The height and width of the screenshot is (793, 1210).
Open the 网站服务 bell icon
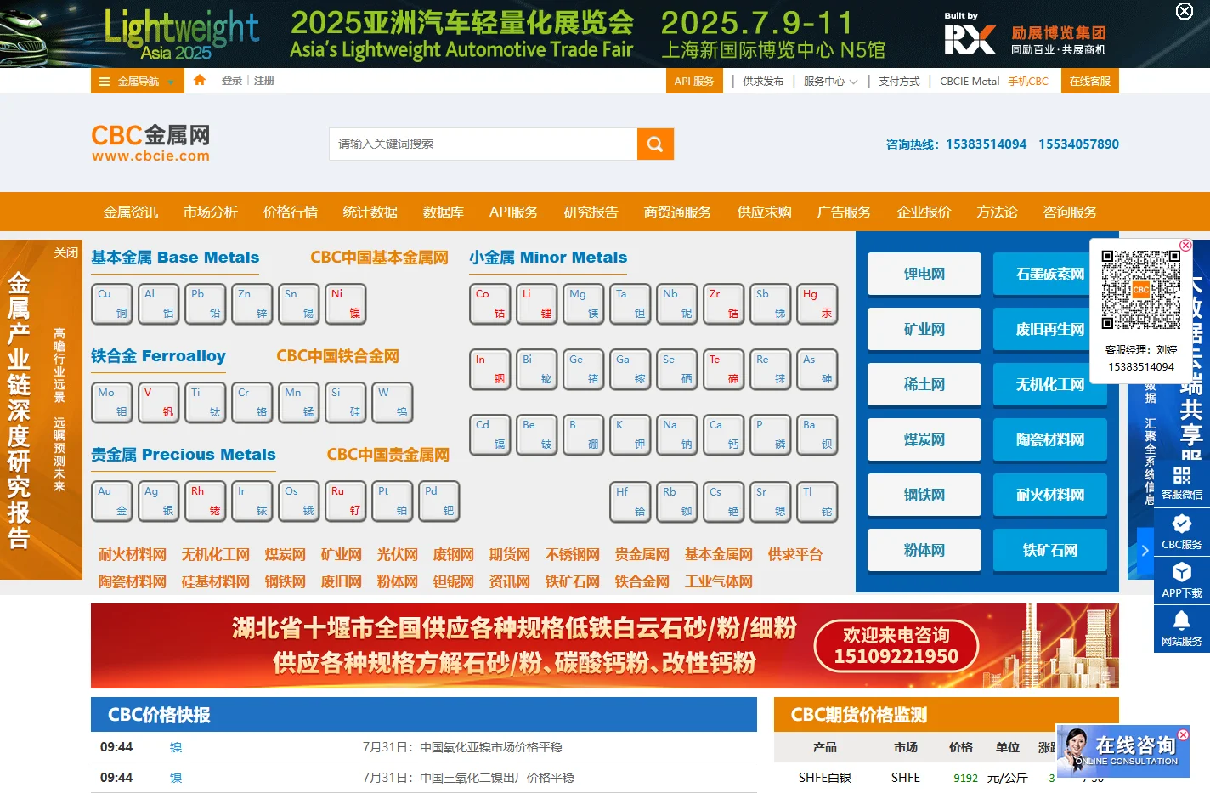click(1182, 628)
